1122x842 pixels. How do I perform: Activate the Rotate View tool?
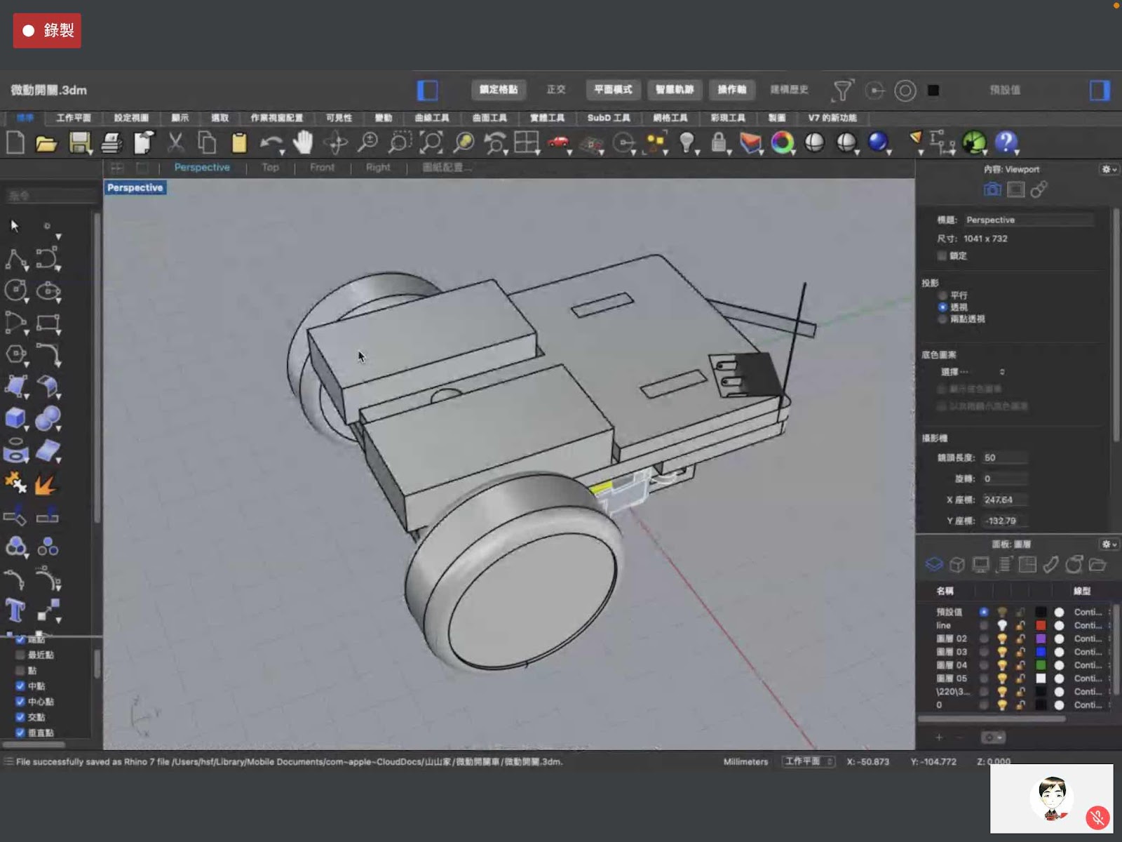pos(335,143)
